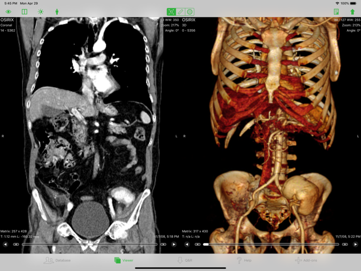Viewport: 361px width, 271px height.
Task: Open the Add-ons tab
Action: 306,260
